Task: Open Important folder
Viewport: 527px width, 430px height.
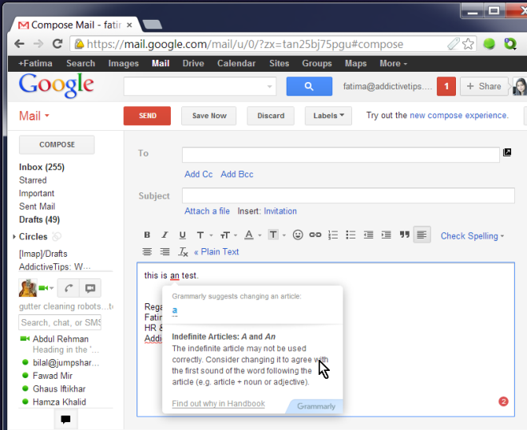Action: click(x=37, y=193)
